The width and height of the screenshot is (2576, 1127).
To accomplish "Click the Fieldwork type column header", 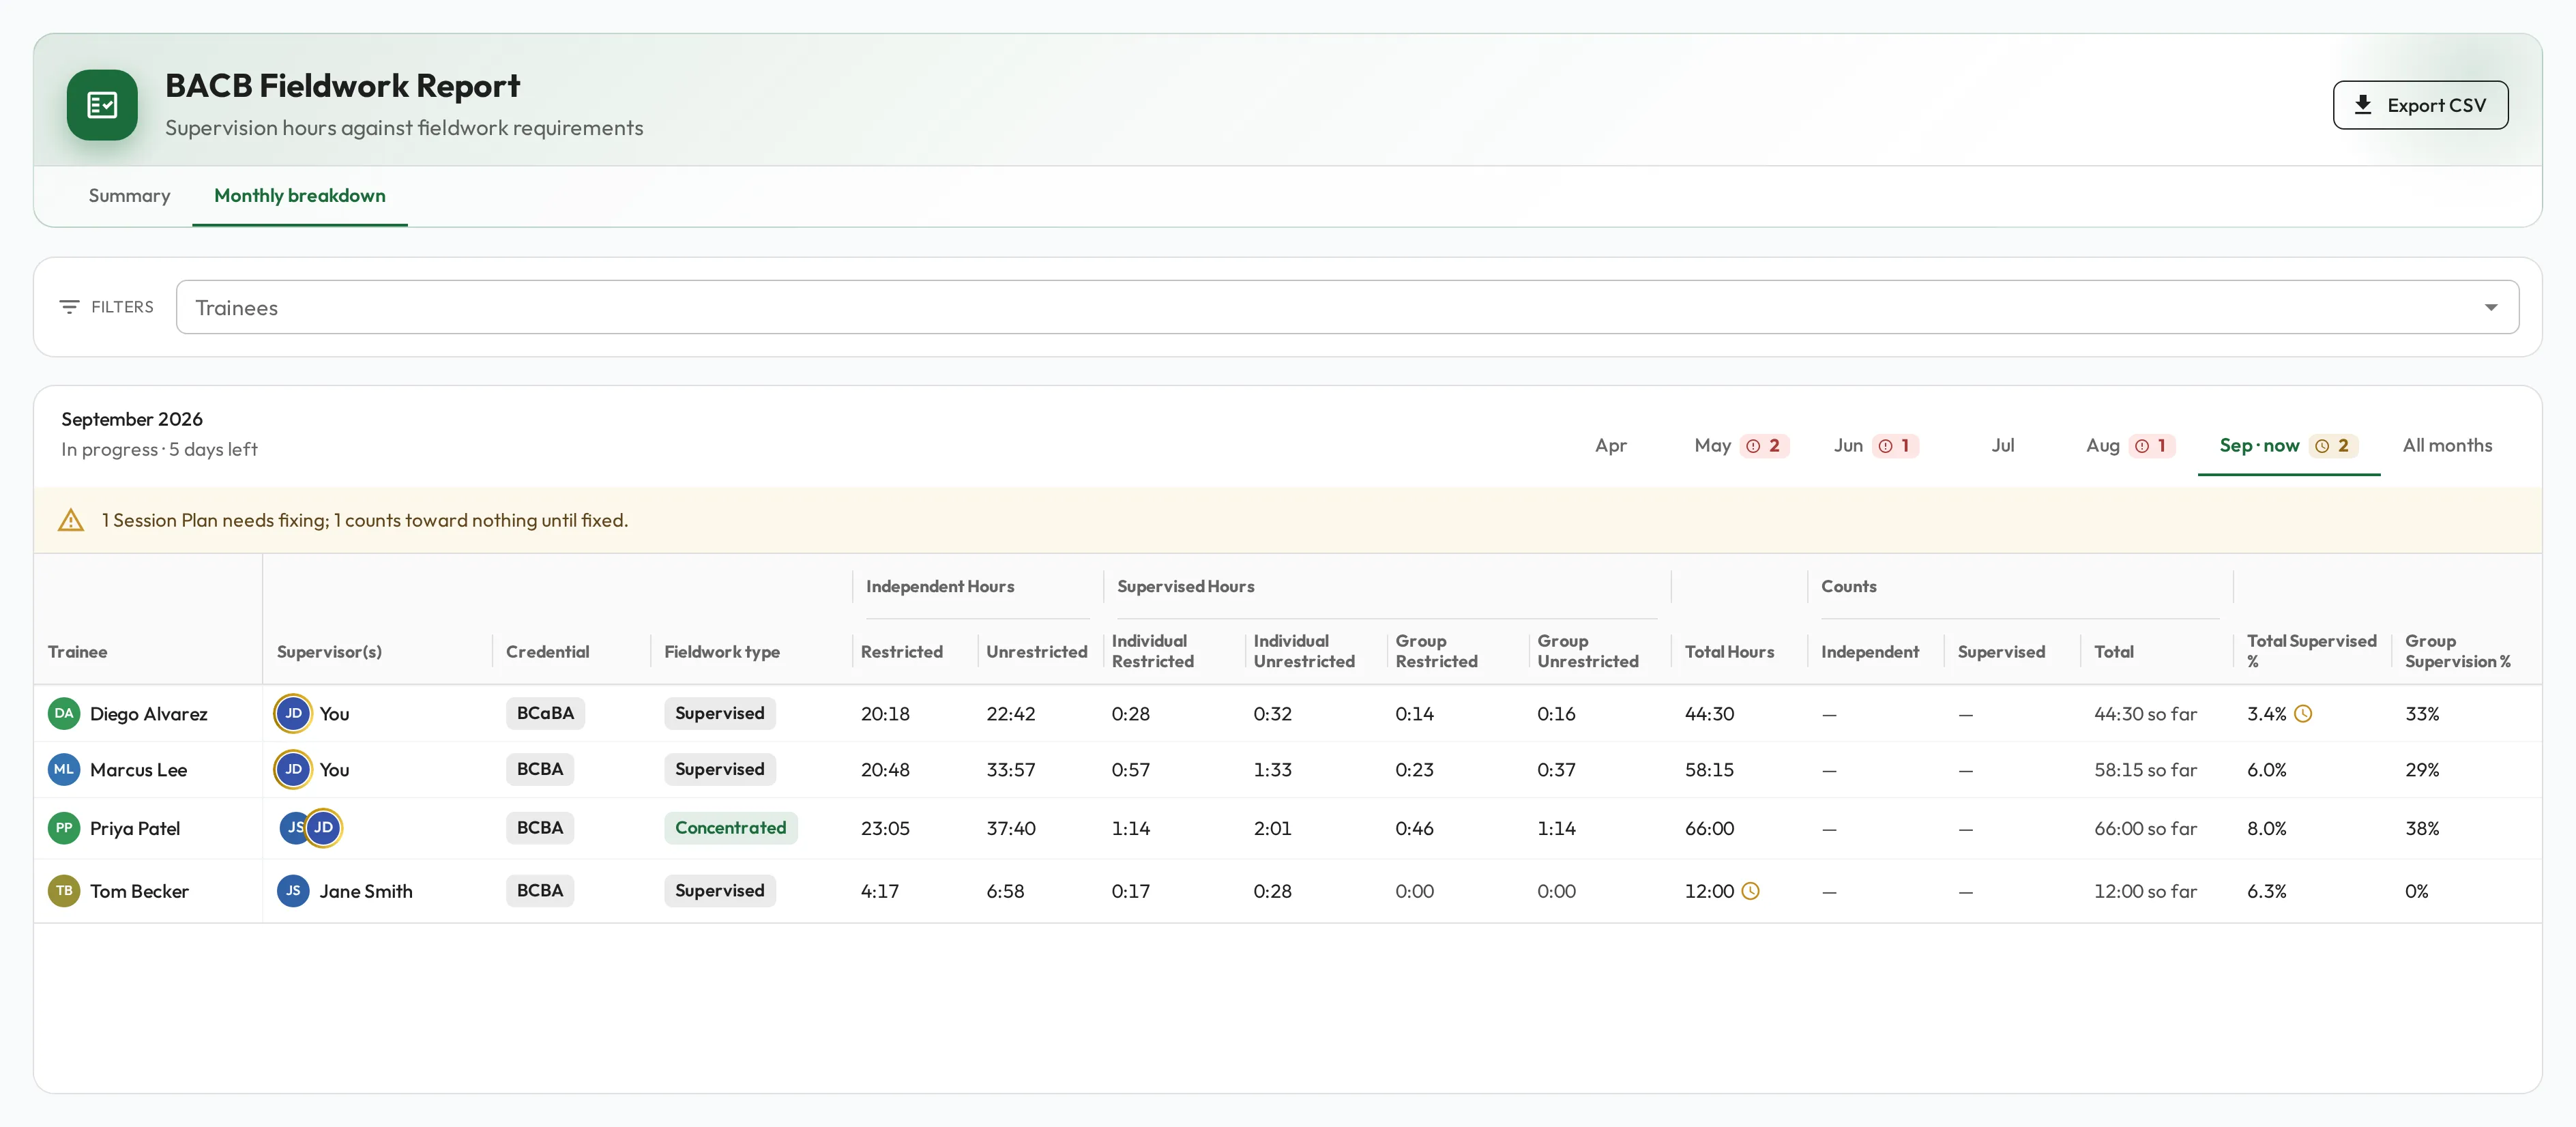I will pyautogui.click(x=722, y=652).
